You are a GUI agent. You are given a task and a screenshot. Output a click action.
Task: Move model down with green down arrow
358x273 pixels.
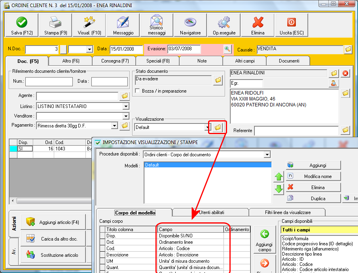coord(279,189)
